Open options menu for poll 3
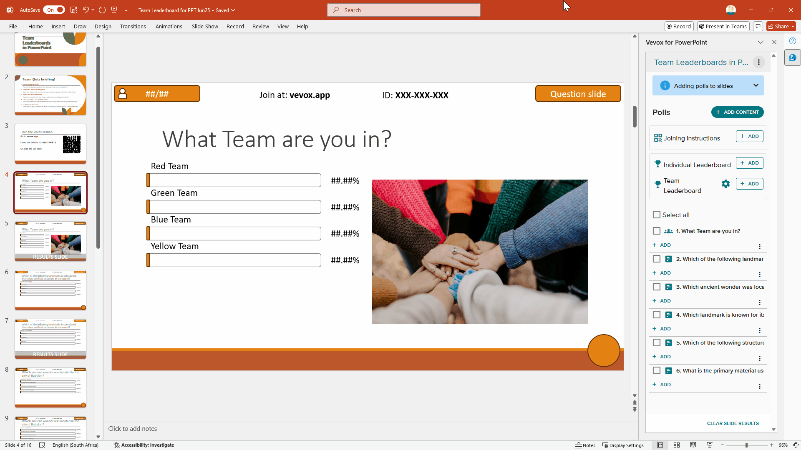 760,302
